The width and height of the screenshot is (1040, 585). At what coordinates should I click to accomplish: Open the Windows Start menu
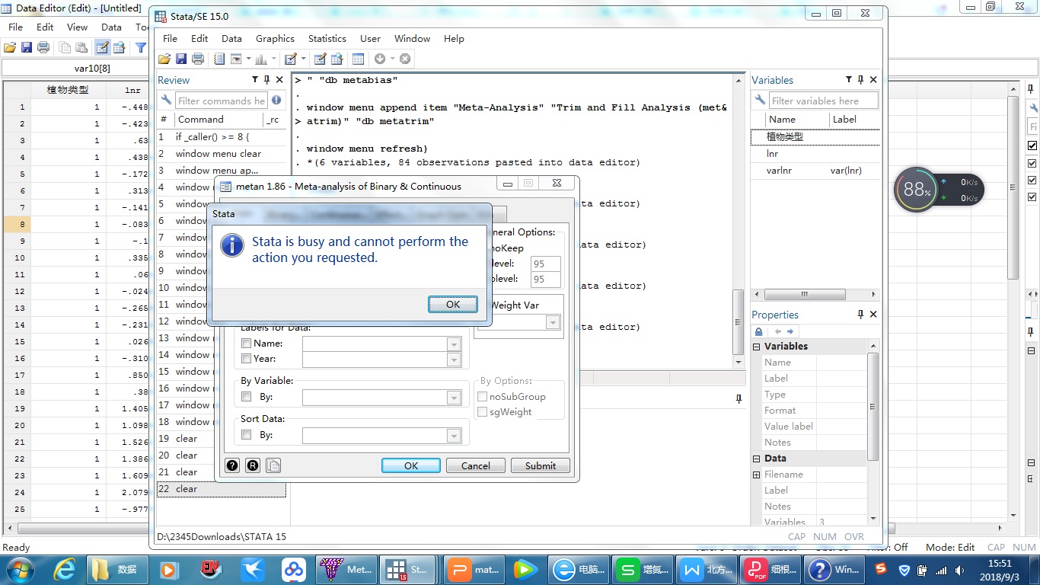19,569
